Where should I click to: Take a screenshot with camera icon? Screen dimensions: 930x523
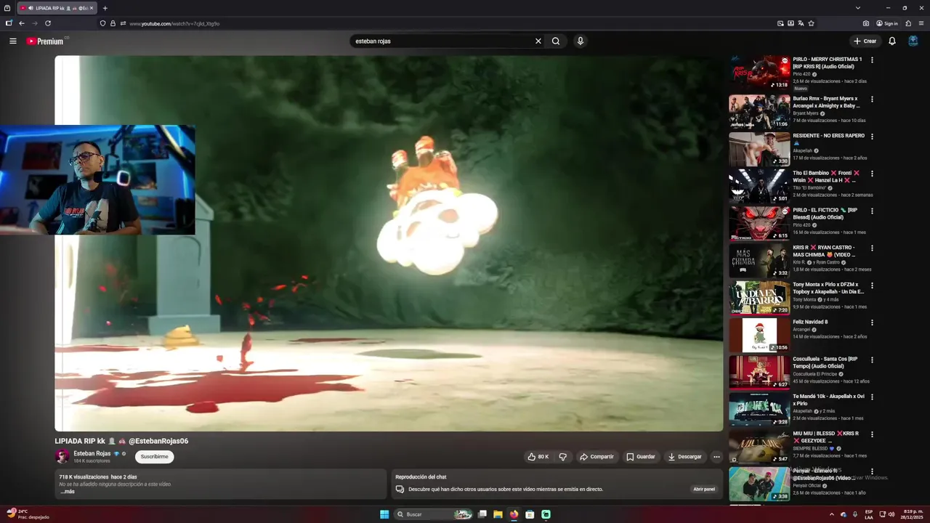pyautogui.click(x=866, y=23)
